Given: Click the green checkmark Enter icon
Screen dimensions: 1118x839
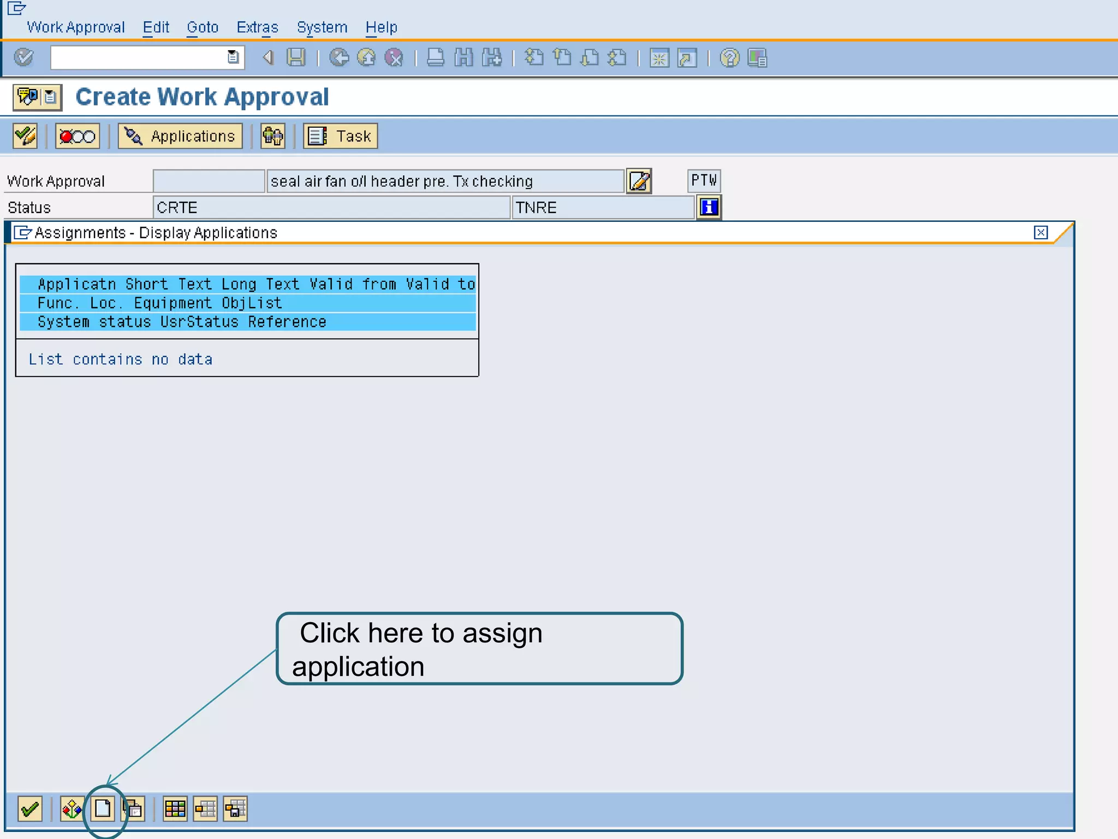Looking at the screenshot, I should click(23, 57).
